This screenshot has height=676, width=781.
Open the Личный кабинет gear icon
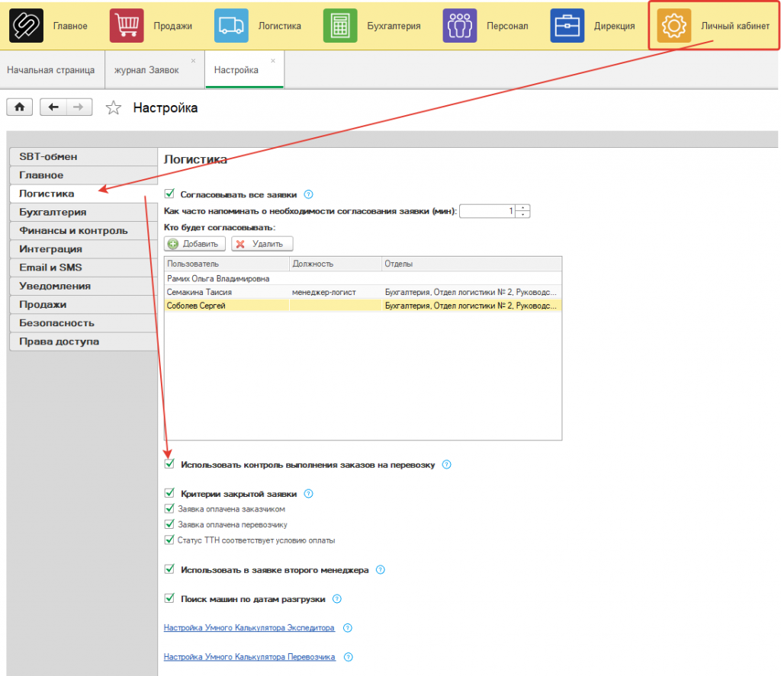tap(674, 25)
